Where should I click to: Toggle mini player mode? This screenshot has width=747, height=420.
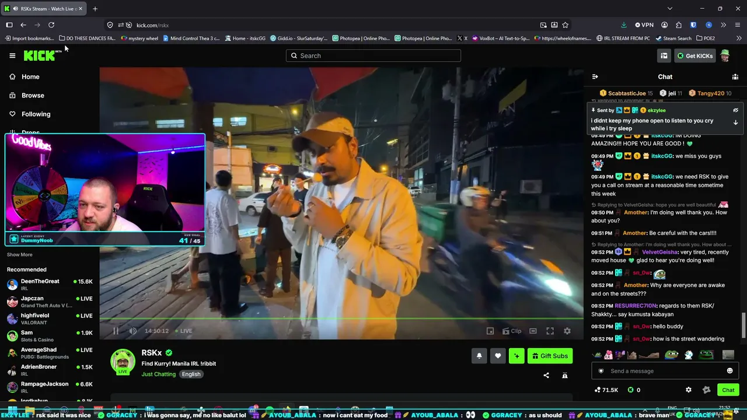(x=490, y=331)
